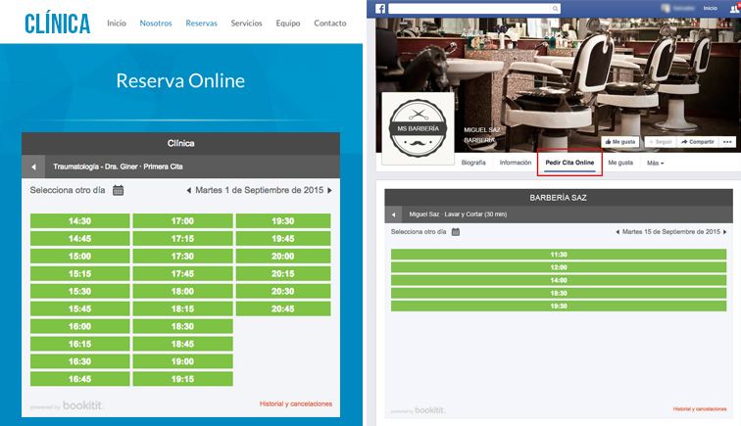Book the 14:45 slot
The height and width of the screenshot is (426, 741).
[79, 239]
